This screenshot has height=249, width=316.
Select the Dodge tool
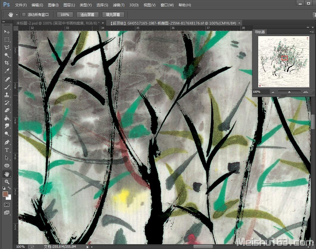[7, 134]
